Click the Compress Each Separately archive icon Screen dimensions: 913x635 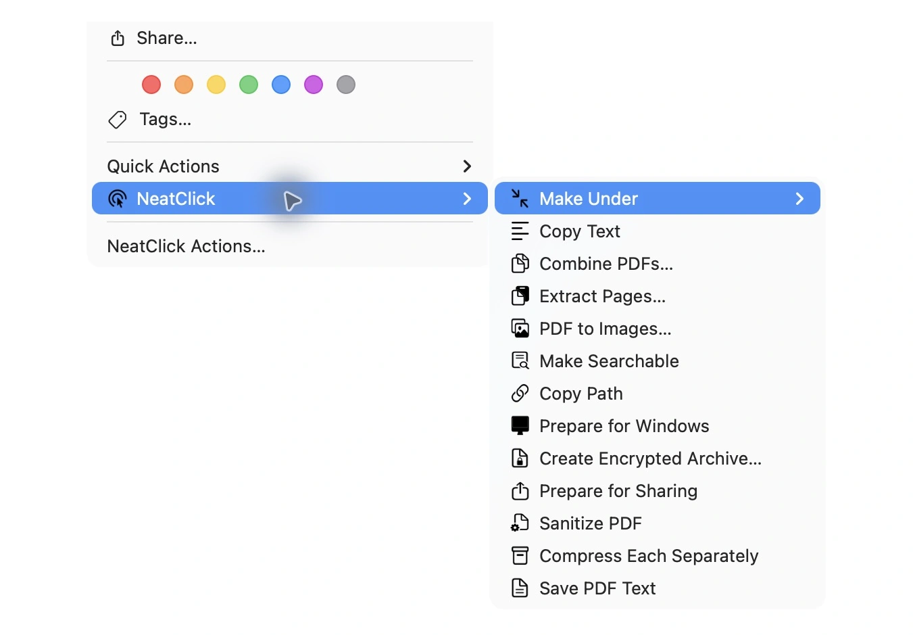coord(520,555)
